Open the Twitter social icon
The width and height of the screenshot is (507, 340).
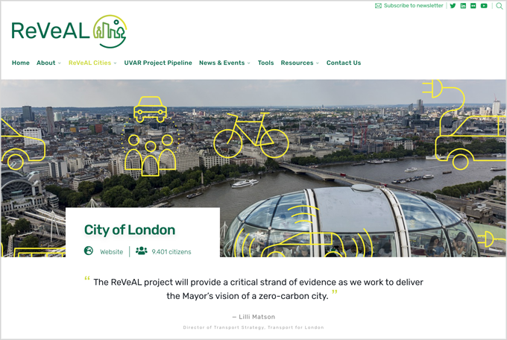[453, 6]
